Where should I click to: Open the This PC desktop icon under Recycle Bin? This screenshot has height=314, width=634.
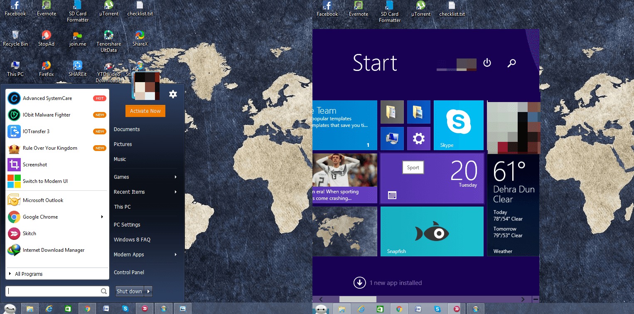(15, 68)
